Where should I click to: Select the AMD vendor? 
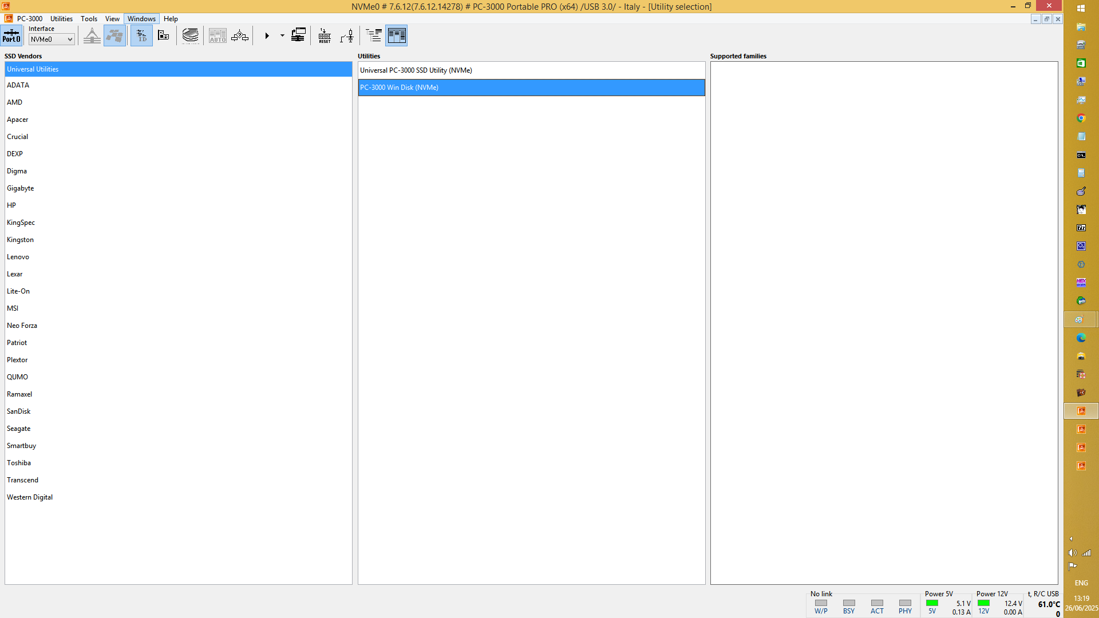point(178,102)
